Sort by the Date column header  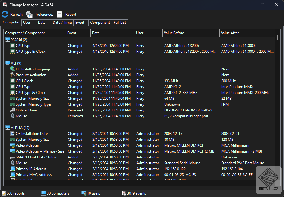point(113,33)
